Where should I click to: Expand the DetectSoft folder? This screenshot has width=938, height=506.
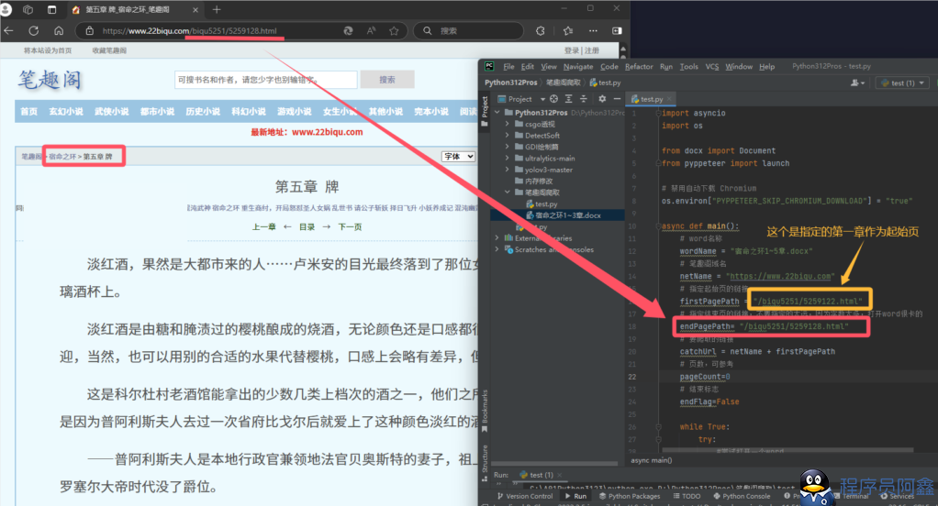point(508,135)
